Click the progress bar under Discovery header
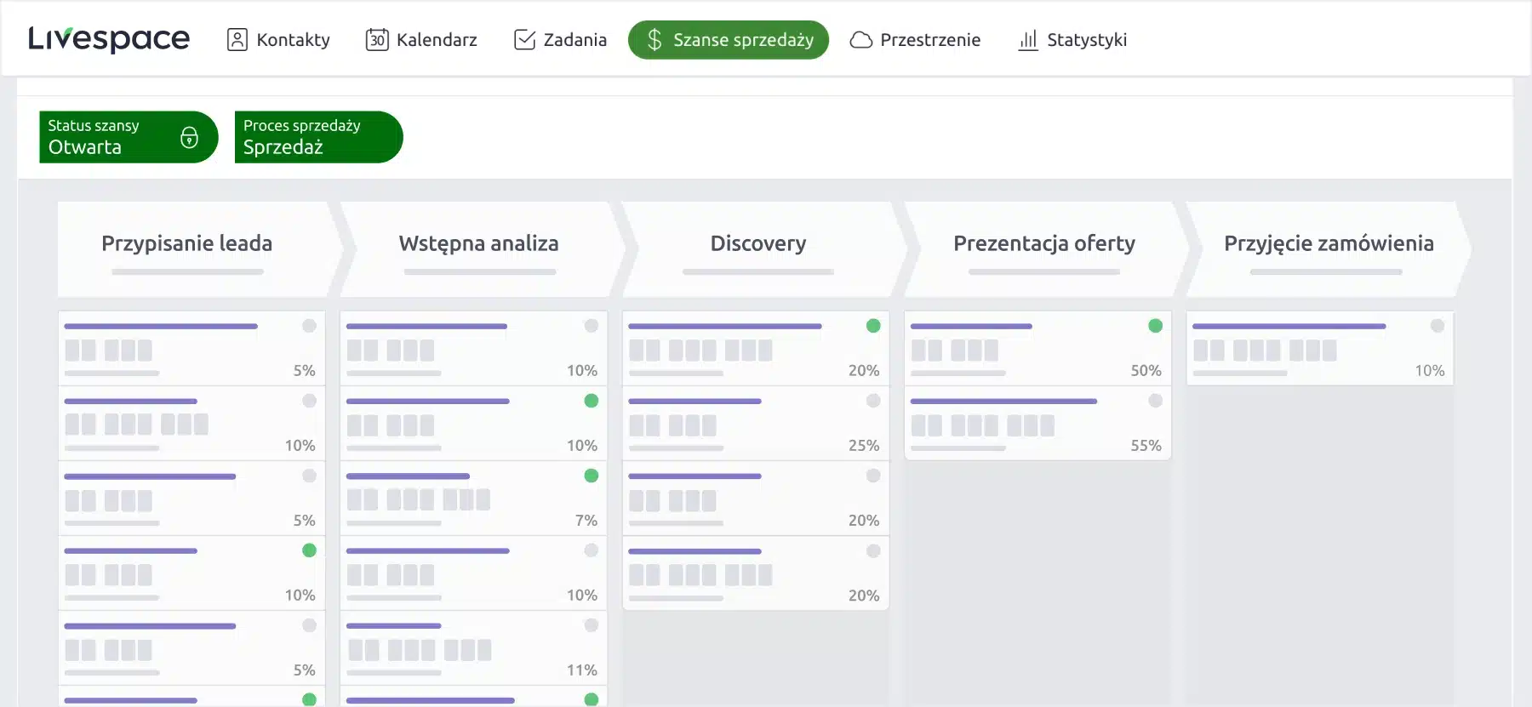Image resolution: width=1532 pixels, height=707 pixels. click(x=758, y=272)
